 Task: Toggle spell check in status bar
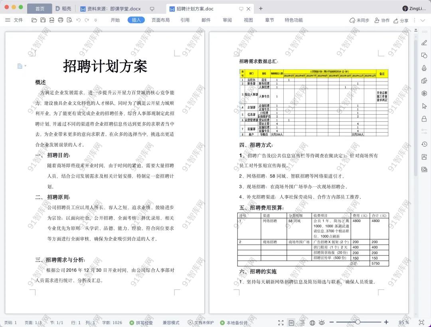(x=141, y=323)
